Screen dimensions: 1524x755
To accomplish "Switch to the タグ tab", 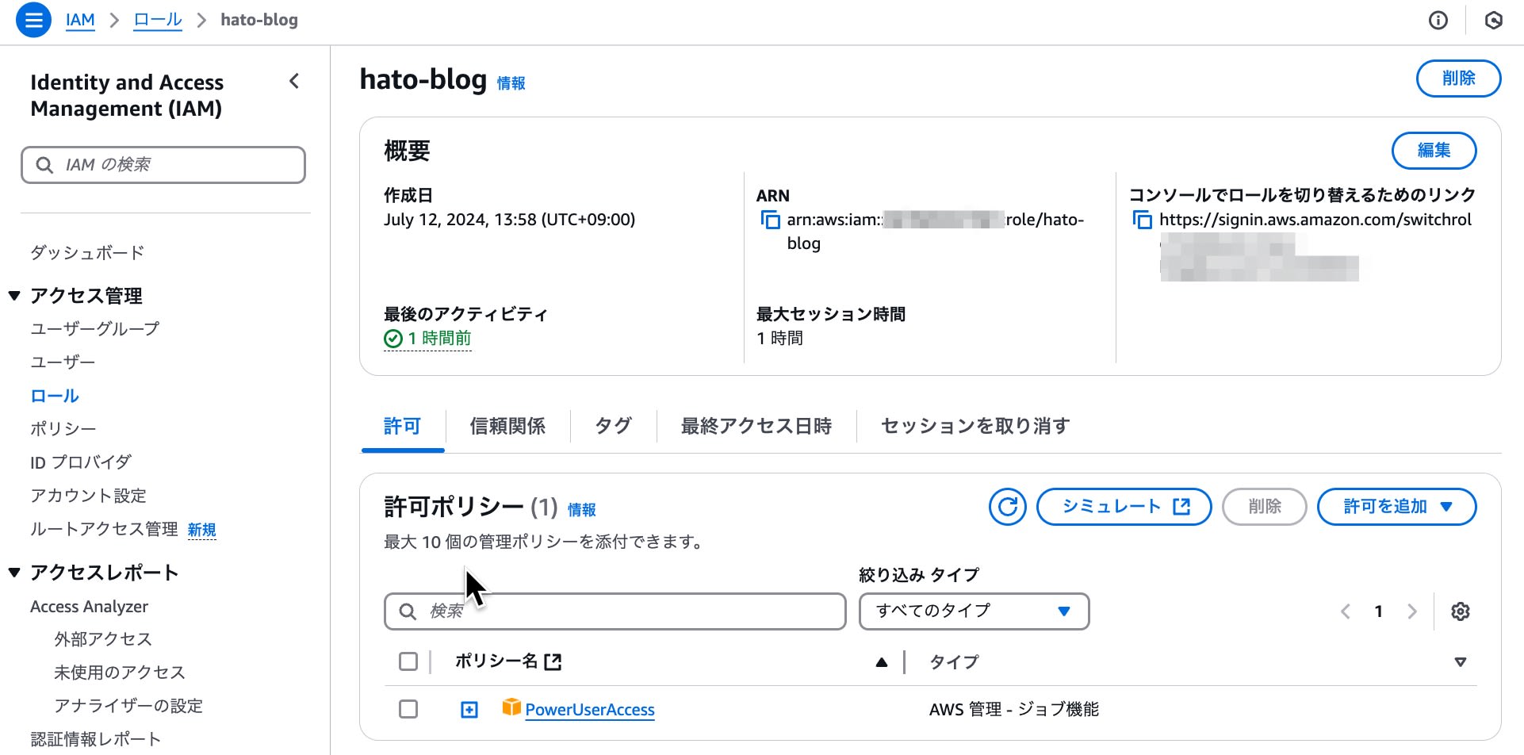I will pos(613,427).
